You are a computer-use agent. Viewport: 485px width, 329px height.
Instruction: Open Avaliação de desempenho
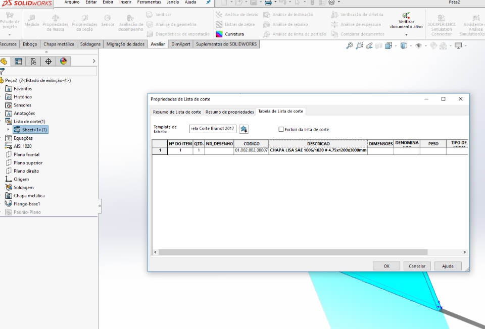[130, 23]
